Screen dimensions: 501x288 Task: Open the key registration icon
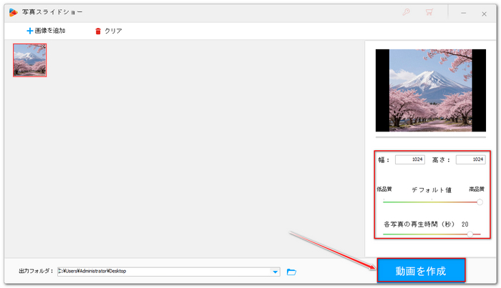(x=406, y=12)
